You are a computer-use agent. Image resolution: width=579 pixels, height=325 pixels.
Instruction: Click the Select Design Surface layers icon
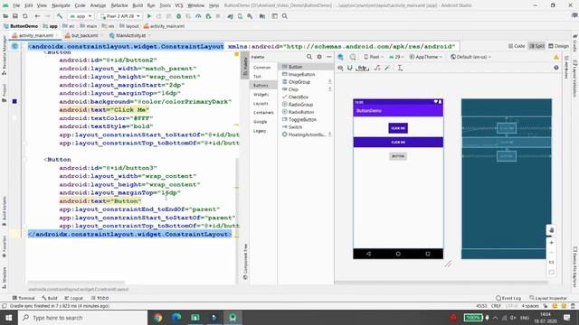pos(340,57)
